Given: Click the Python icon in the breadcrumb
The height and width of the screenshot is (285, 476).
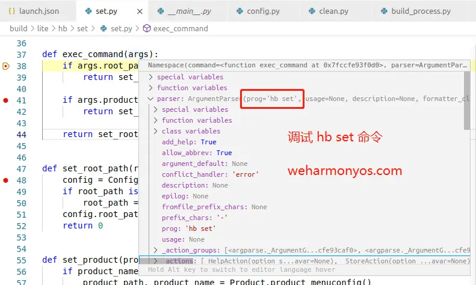Looking at the screenshot, I should coord(104,28).
